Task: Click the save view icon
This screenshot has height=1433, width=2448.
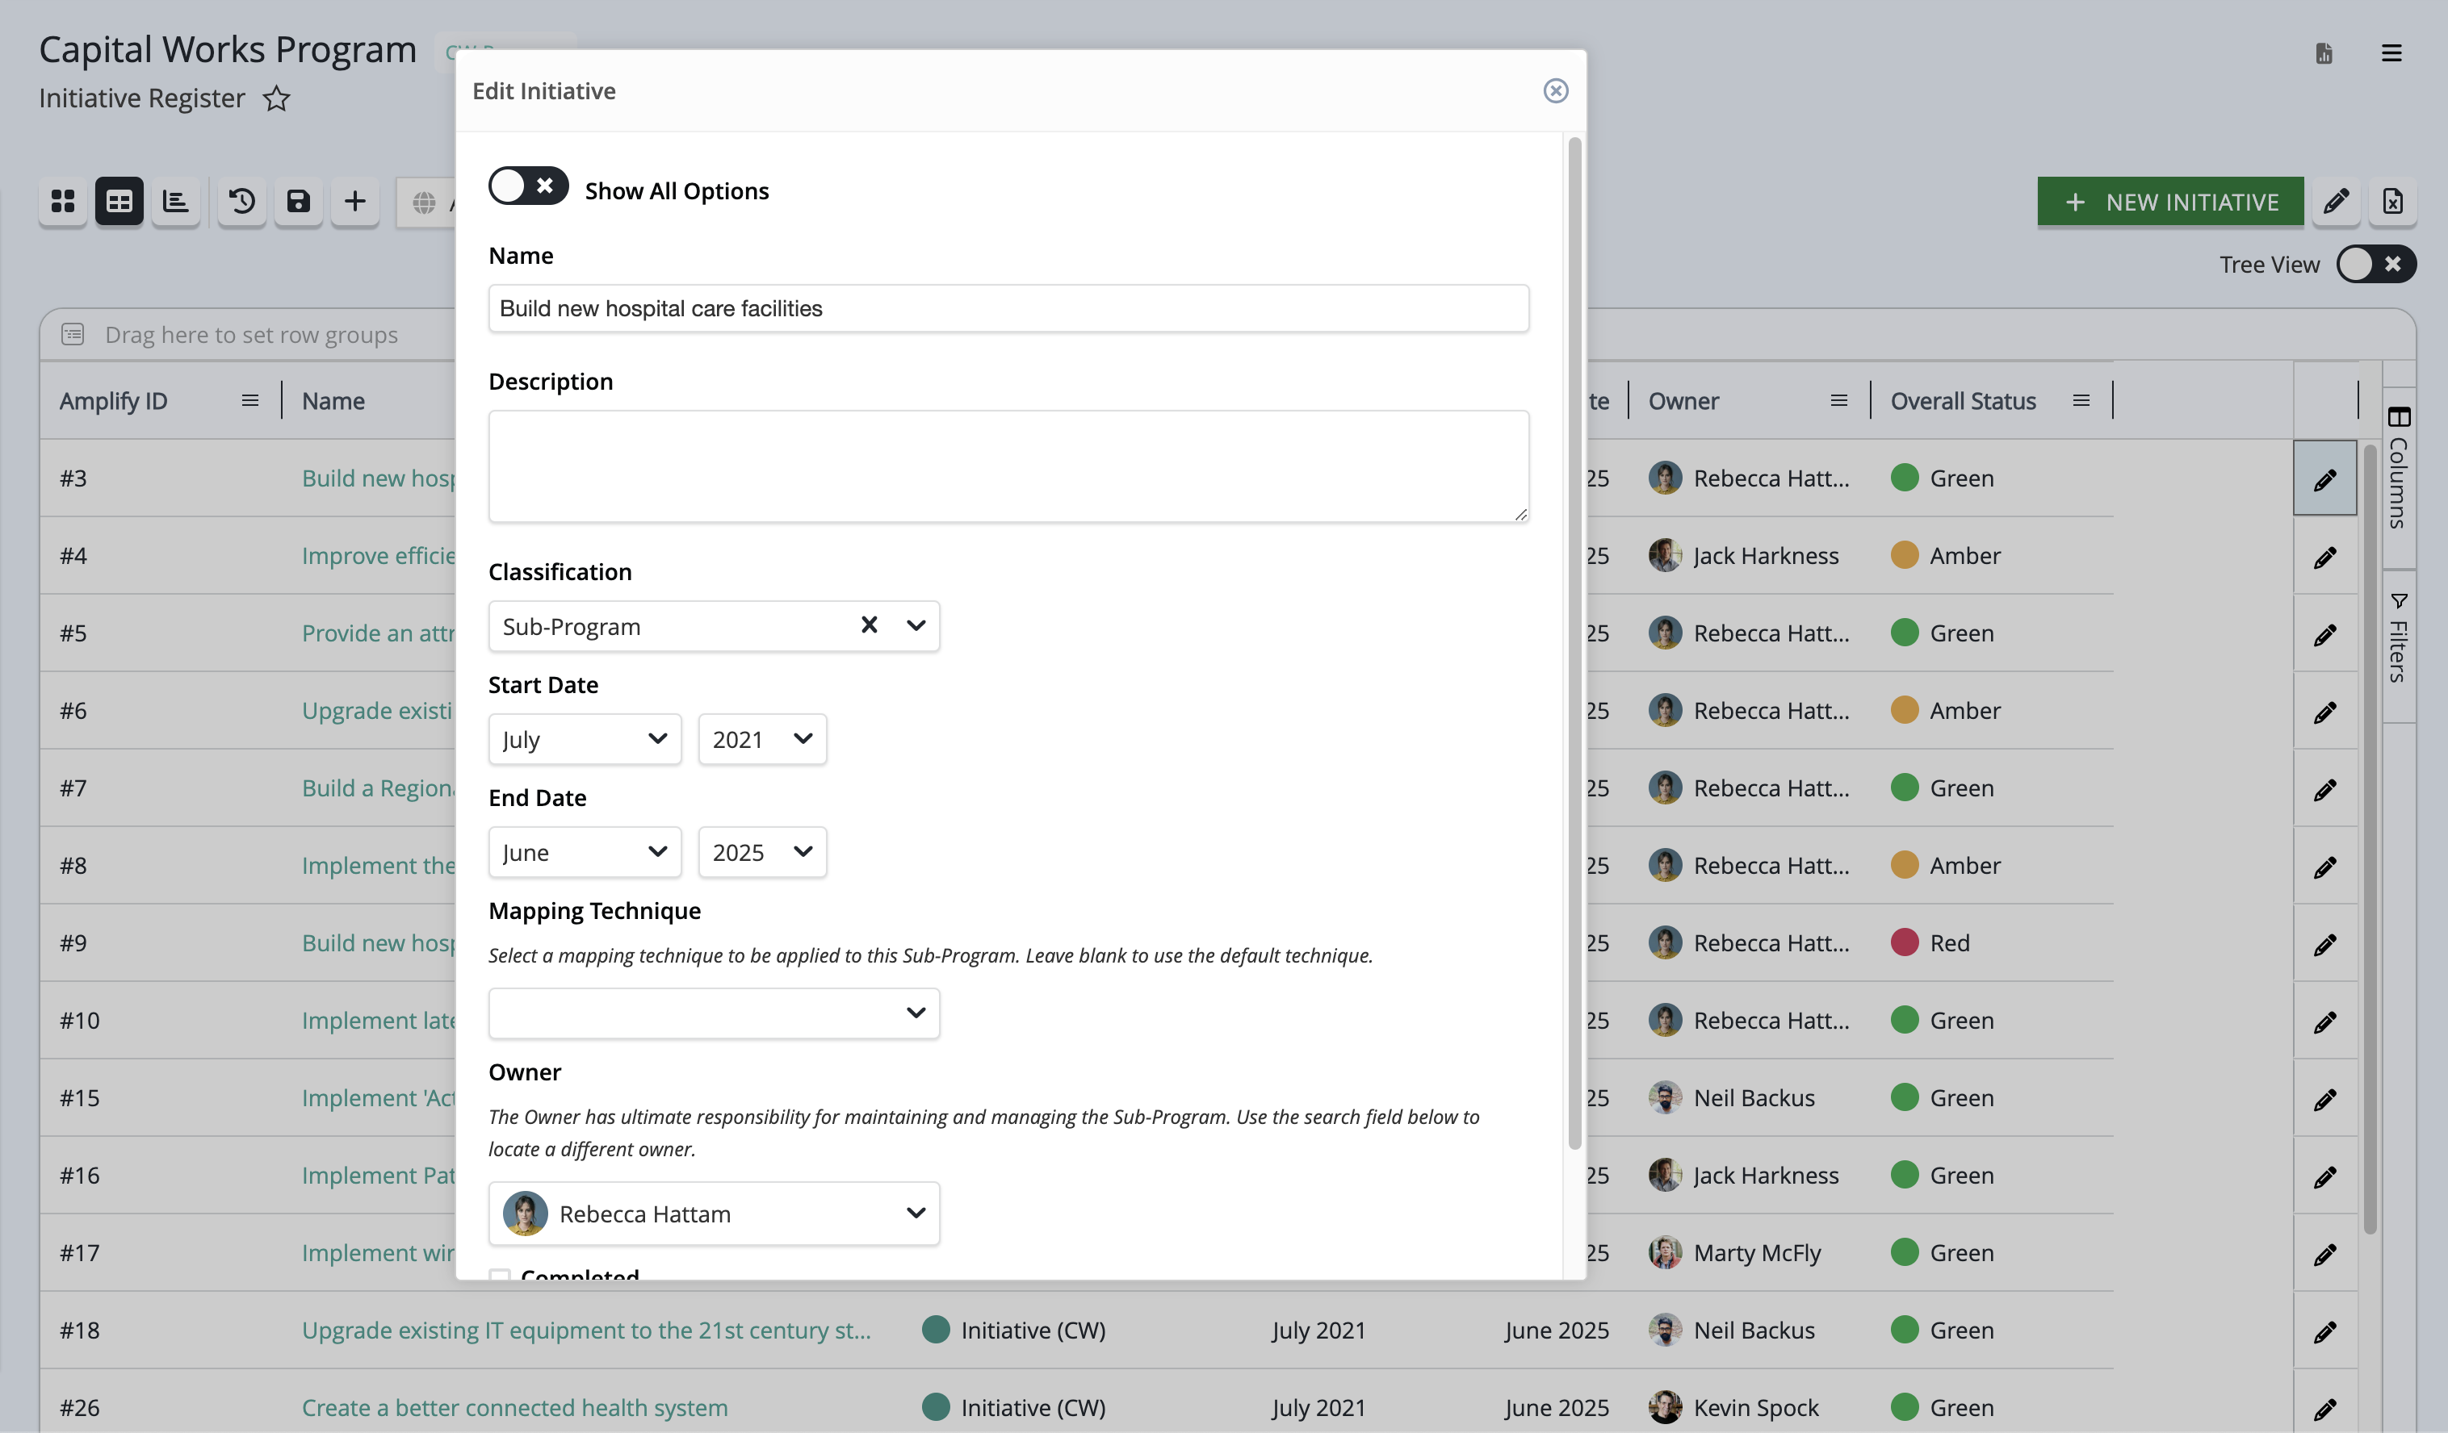Action: pyautogui.click(x=298, y=202)
